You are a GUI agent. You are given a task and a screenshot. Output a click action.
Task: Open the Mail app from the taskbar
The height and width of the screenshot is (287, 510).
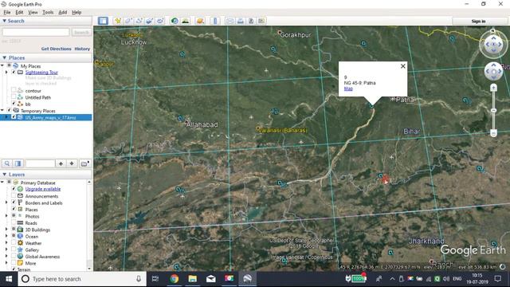[x=210, y=279]
